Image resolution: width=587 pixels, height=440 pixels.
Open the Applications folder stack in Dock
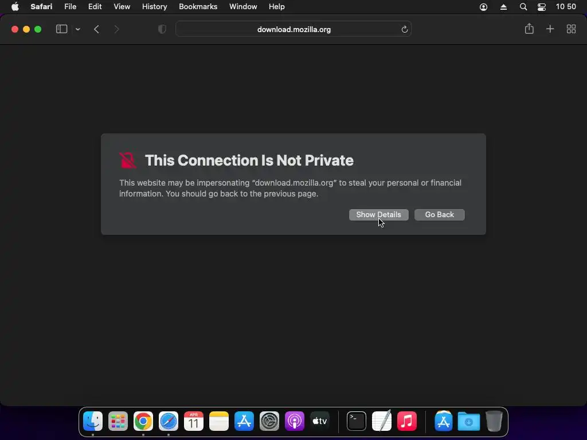point(444,421)
